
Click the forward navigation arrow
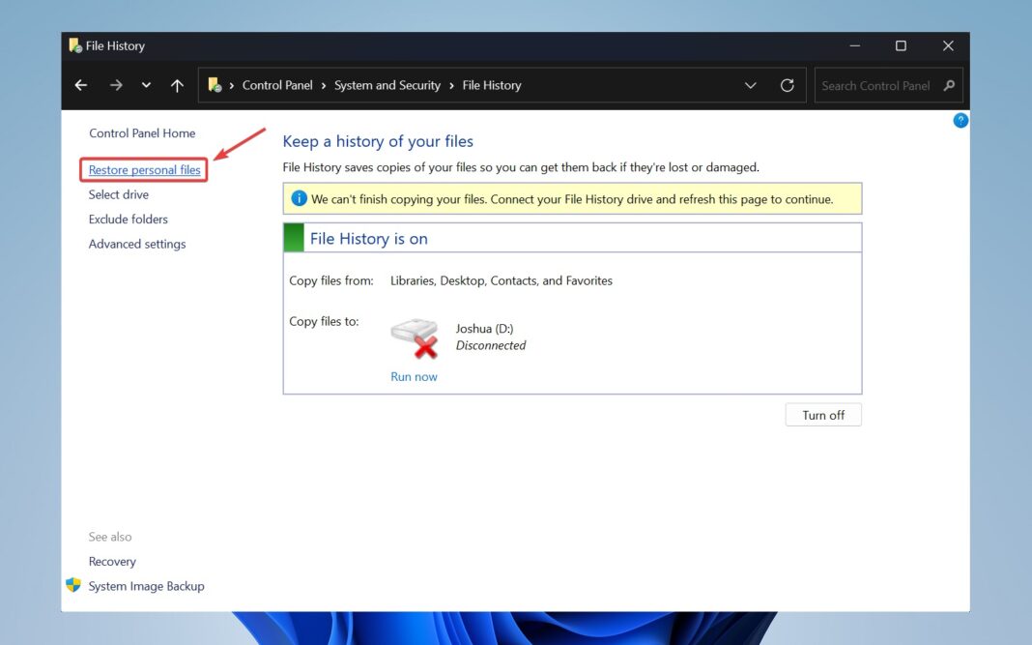115,85
